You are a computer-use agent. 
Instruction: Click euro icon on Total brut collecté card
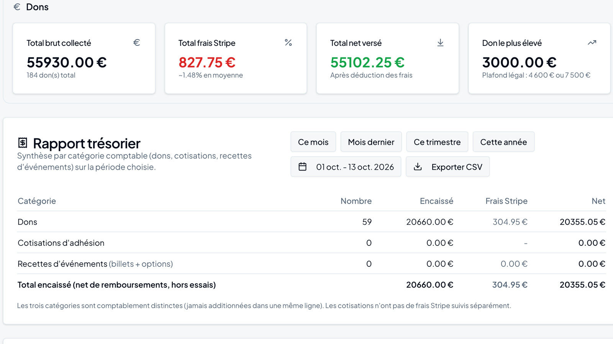click(136, 42)
